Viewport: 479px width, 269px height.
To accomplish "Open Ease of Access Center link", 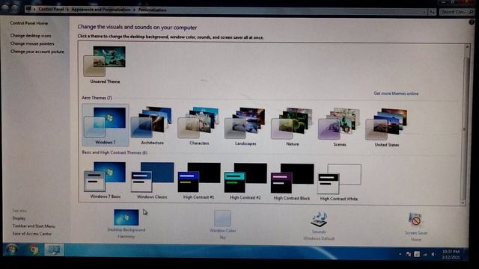I will 31,234.
